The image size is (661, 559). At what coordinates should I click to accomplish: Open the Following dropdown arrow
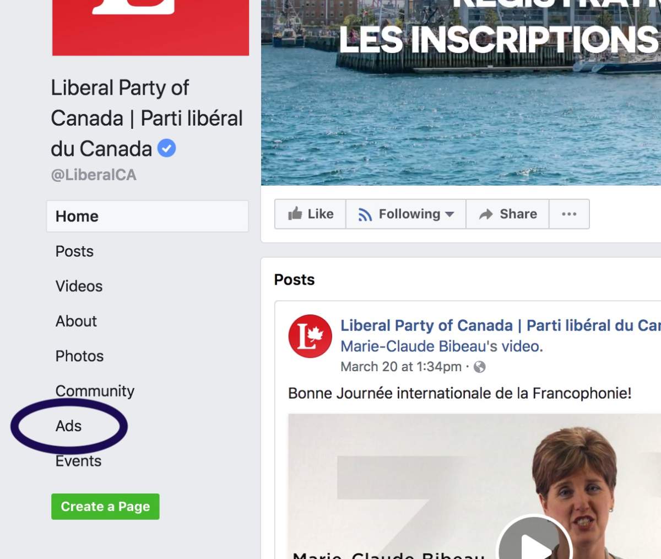tap(451, 215)
